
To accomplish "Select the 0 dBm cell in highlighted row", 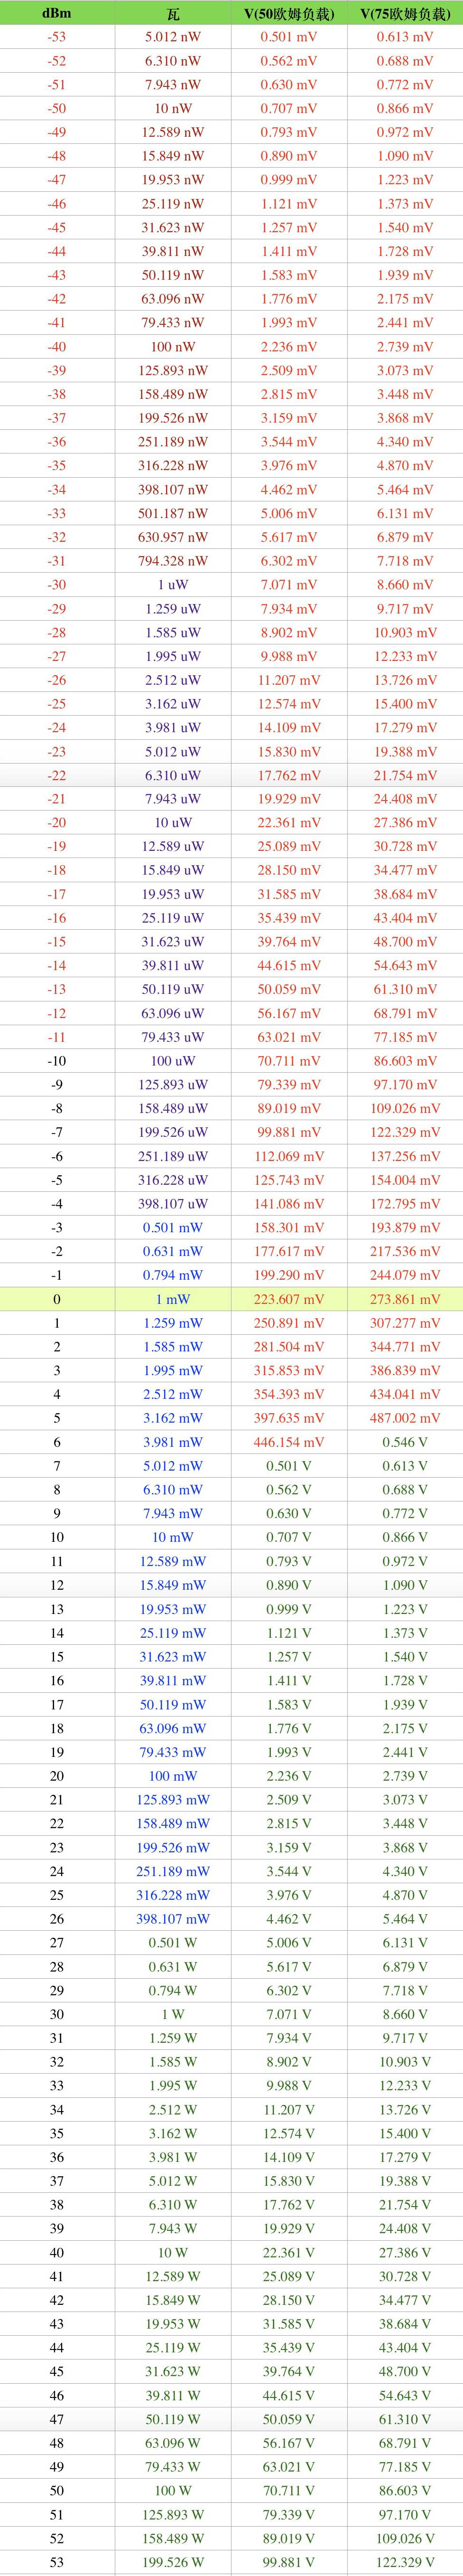I will pos(57,1299).
